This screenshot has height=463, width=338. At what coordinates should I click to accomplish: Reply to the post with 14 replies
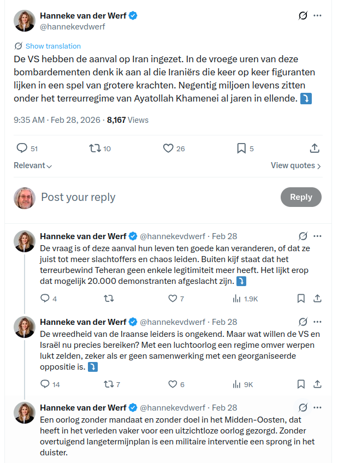(x=45, y=384)
